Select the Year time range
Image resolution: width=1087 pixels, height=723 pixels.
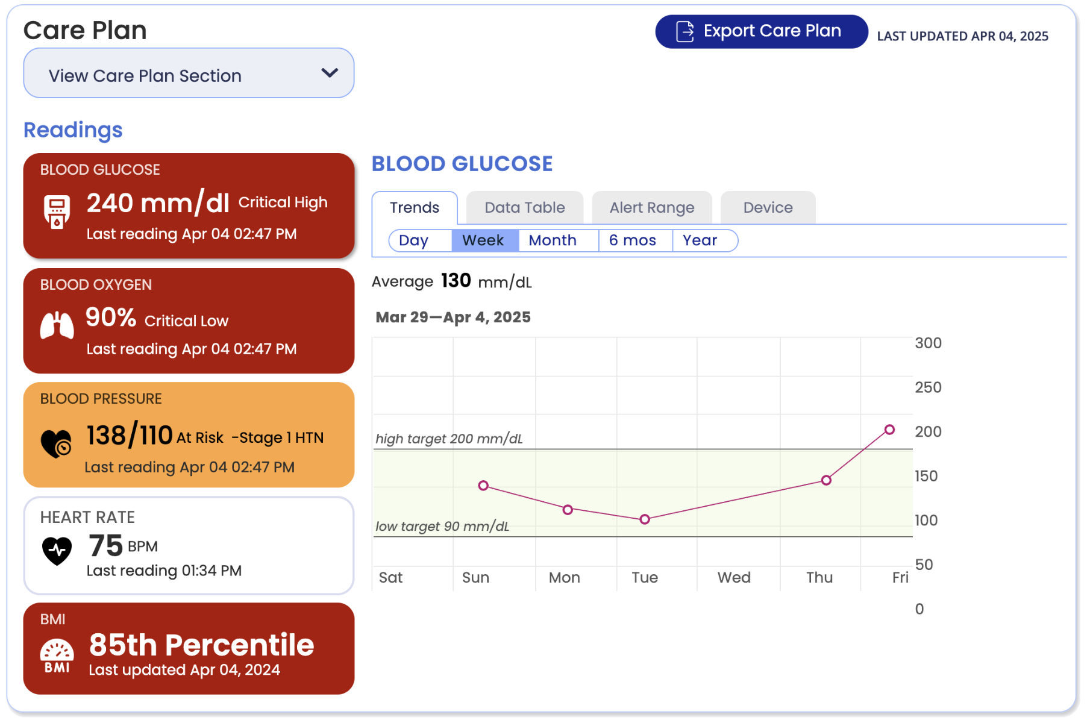700,240
